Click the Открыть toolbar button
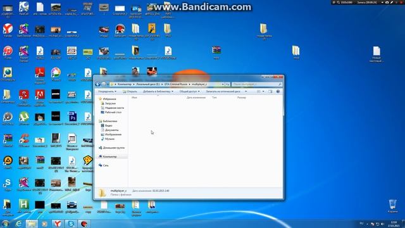Screen dimensions: 405x228 [130, 91]
